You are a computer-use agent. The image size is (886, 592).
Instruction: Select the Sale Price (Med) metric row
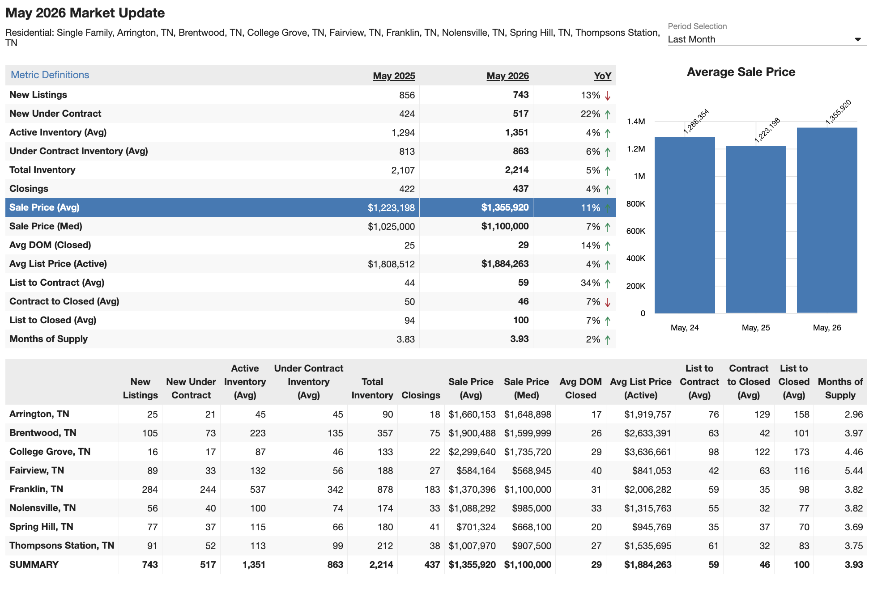310,226
